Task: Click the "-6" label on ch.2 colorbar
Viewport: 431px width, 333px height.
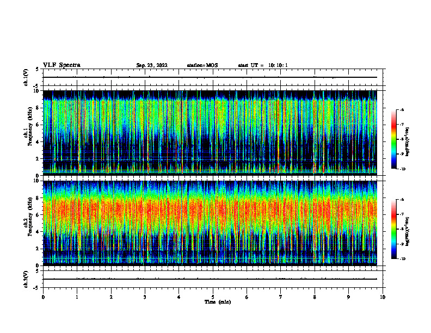Action: click(x=402, y=200)
